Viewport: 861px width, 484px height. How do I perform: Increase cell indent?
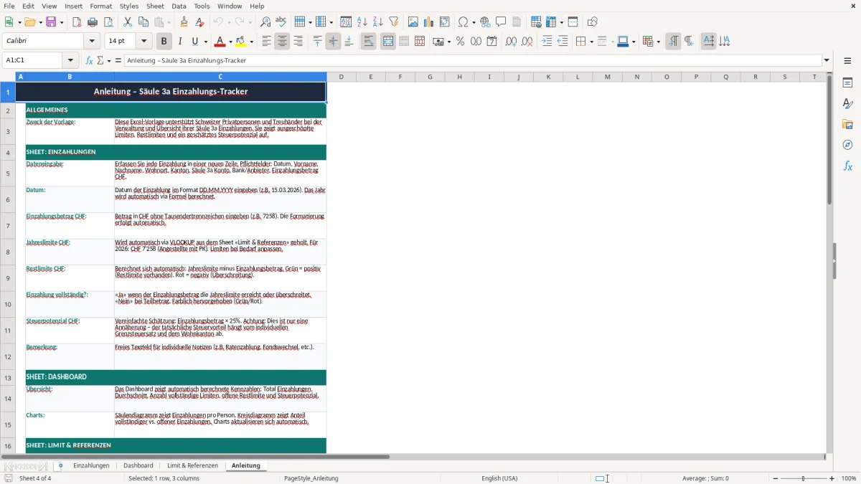click(547, 42)
